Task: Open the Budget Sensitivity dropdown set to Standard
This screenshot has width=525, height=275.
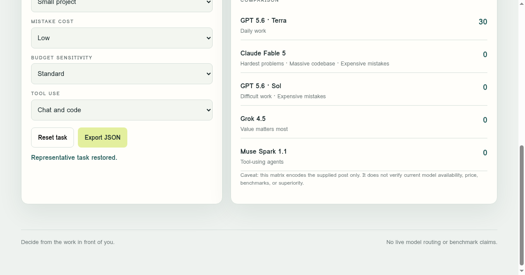Action: click(122, 74)
